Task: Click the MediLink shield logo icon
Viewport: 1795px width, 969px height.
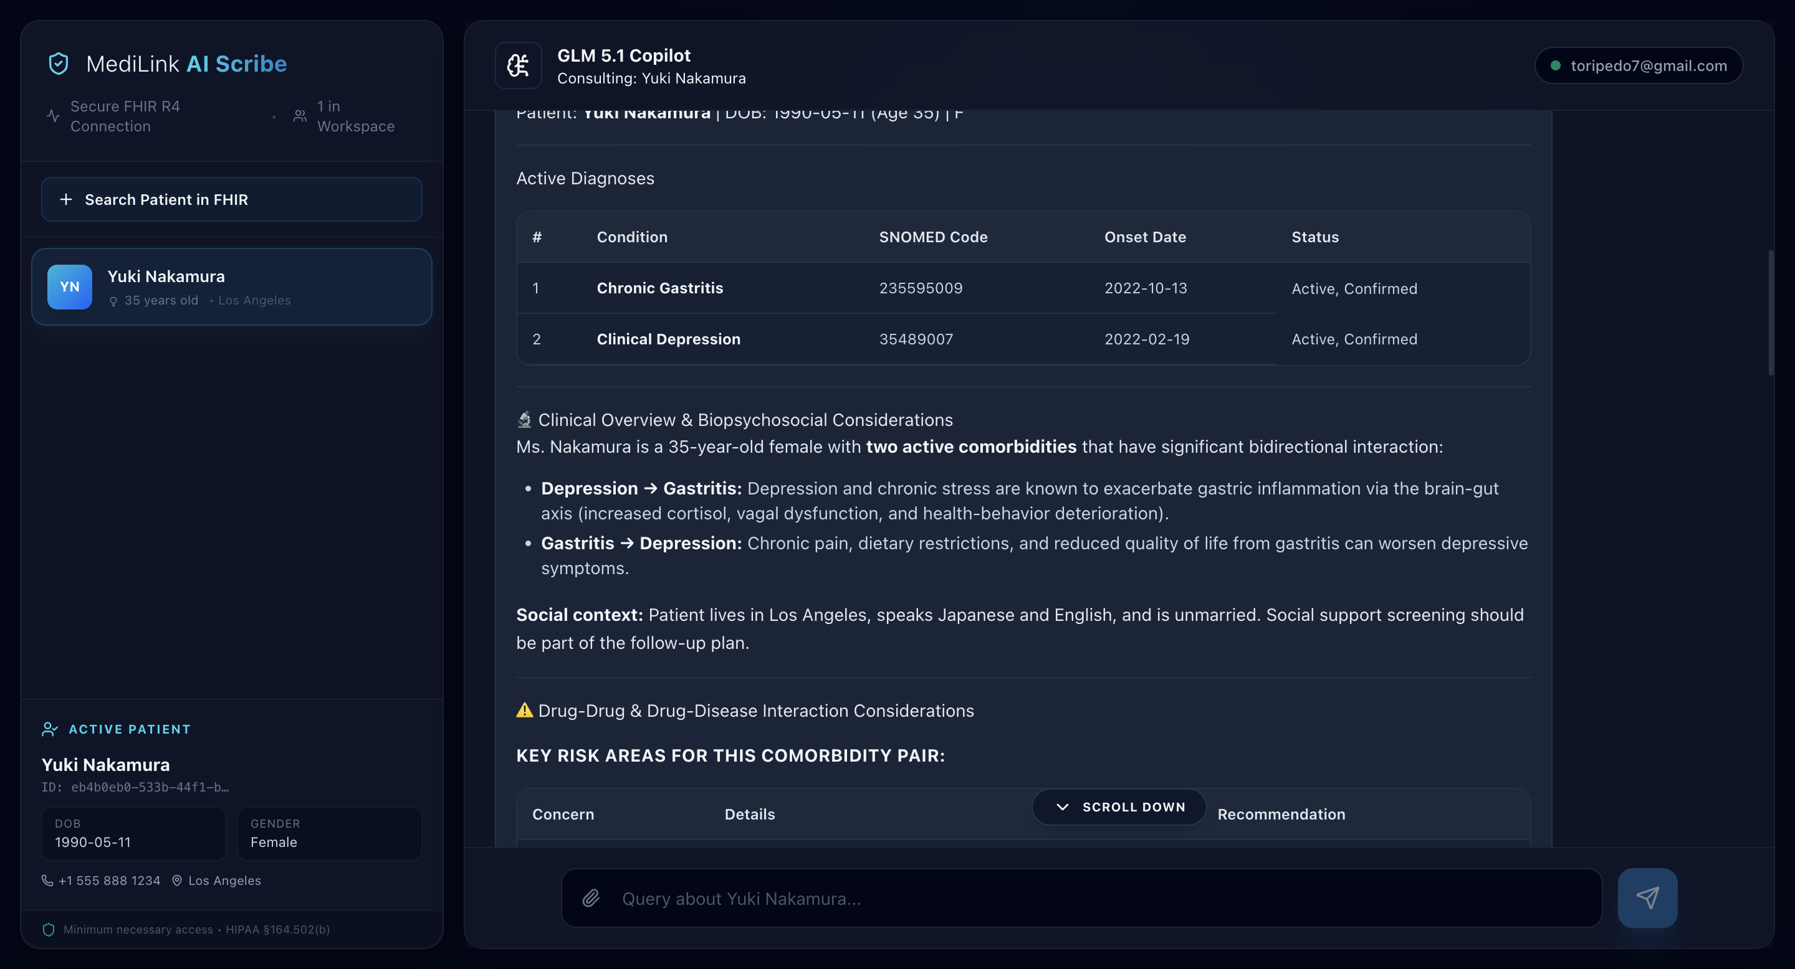Action: (x=59, y=64)
